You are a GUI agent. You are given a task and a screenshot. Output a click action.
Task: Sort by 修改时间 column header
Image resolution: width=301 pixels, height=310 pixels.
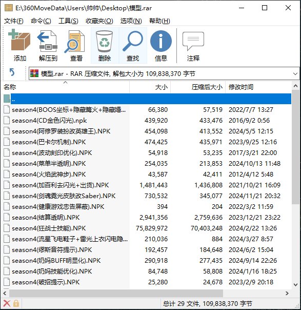click(258, 87)
